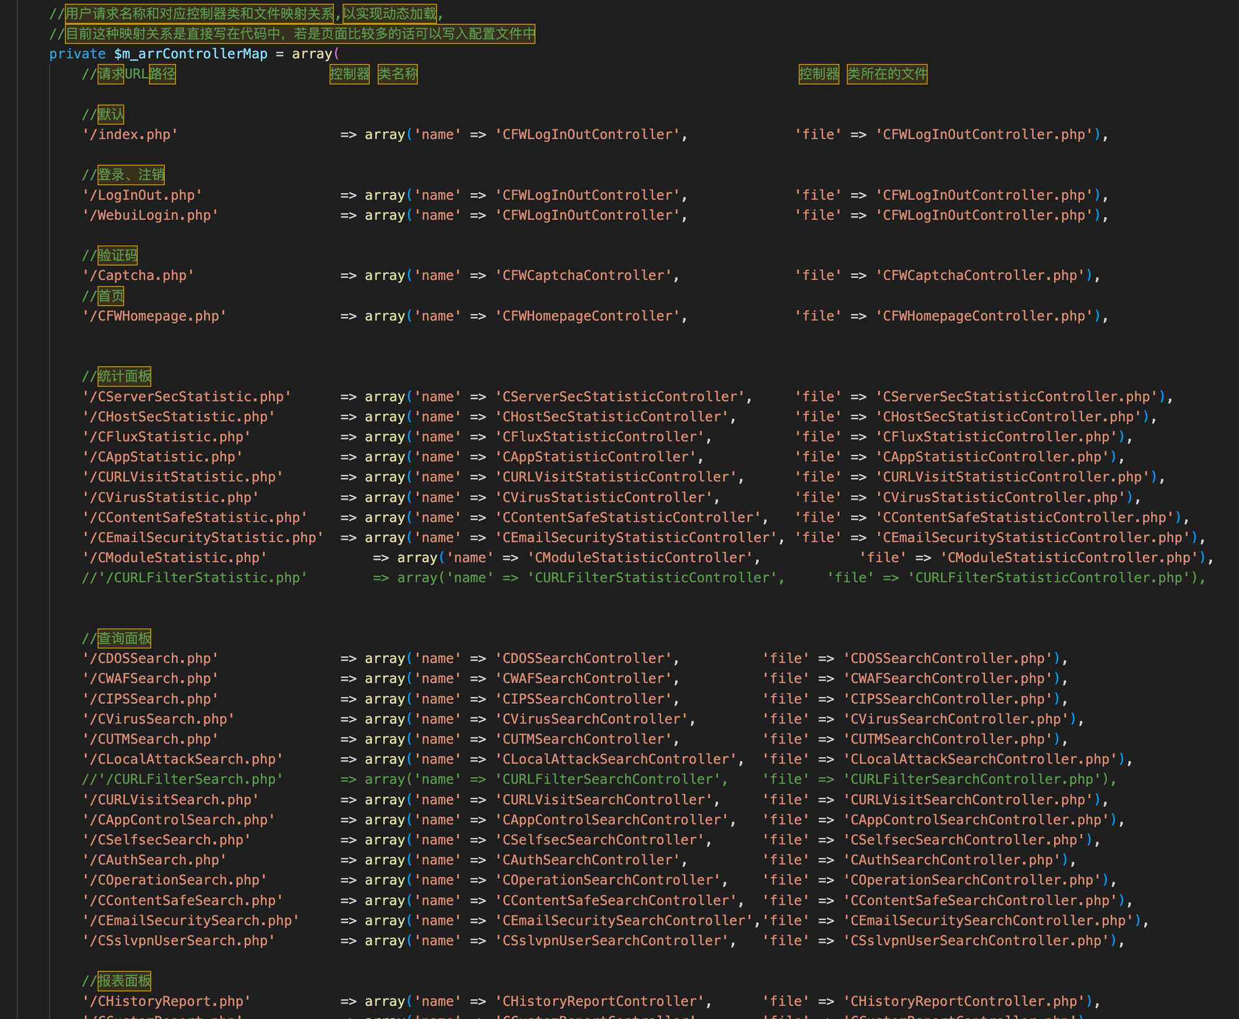Click the commented-out '/CURLFilterStatistic.php' line
Image resolution: width=1239 pixels, height=1019 pixels.
pos(195,578)
